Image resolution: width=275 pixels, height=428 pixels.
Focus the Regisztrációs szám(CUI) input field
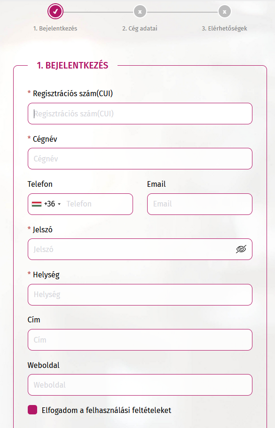(140, 114)
